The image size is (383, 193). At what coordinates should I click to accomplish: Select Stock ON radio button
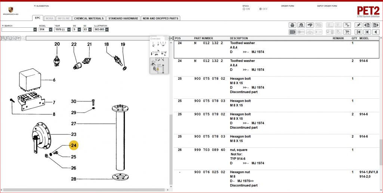point(244,9)
